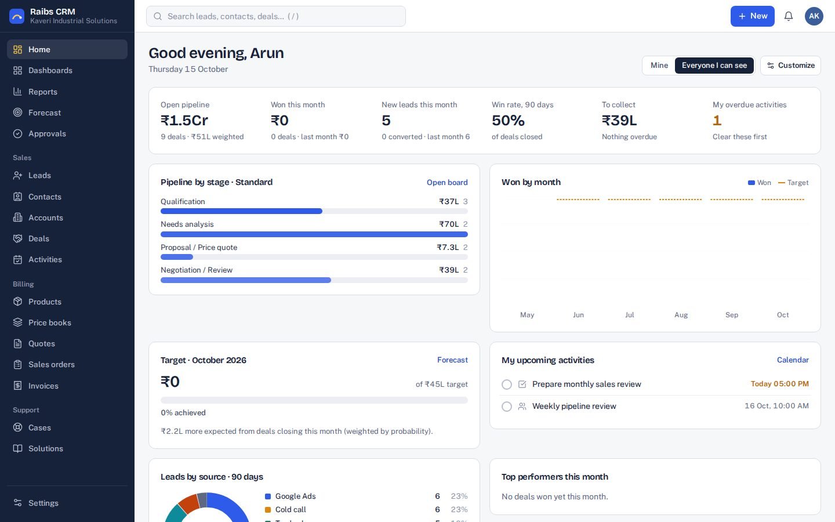Click the notifications bell icon
Screen dimensions: 835x522
[789, 16]
